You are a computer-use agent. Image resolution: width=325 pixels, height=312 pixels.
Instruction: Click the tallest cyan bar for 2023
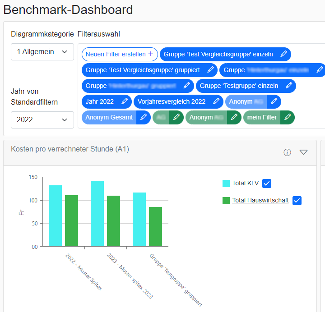tap(97, 213)
